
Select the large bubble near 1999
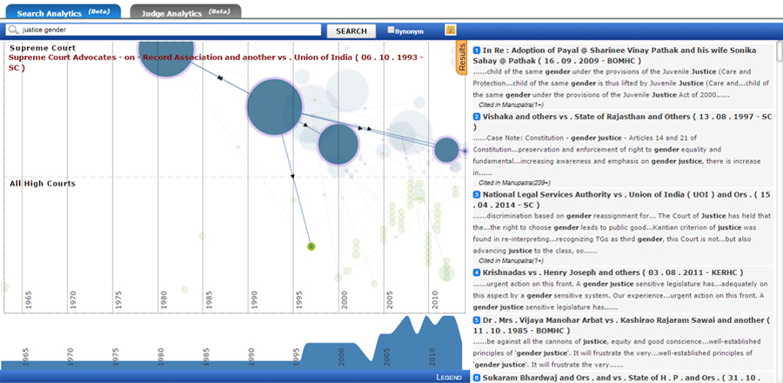[x=338, y=144]
